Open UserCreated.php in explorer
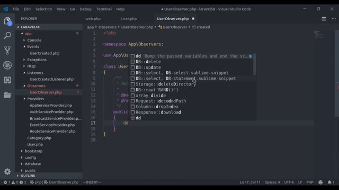 pyautogui.click(x=44, y=53)
